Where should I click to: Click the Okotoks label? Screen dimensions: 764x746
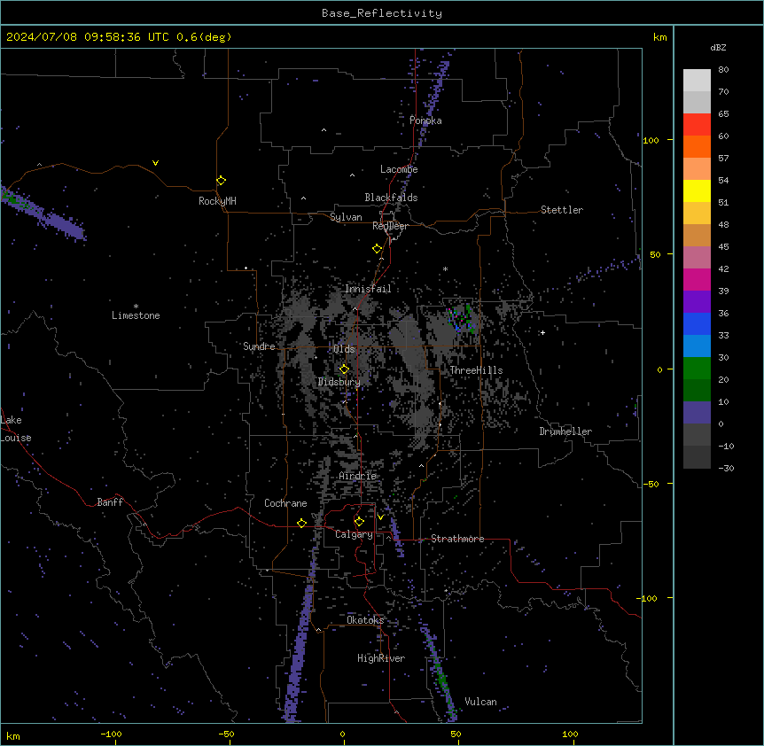click(365, 620)
